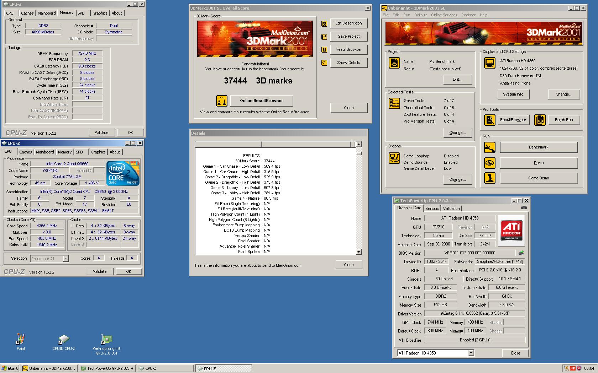Click the Demo button
Viewport: 598px width, 373px height.
(539, 163)
